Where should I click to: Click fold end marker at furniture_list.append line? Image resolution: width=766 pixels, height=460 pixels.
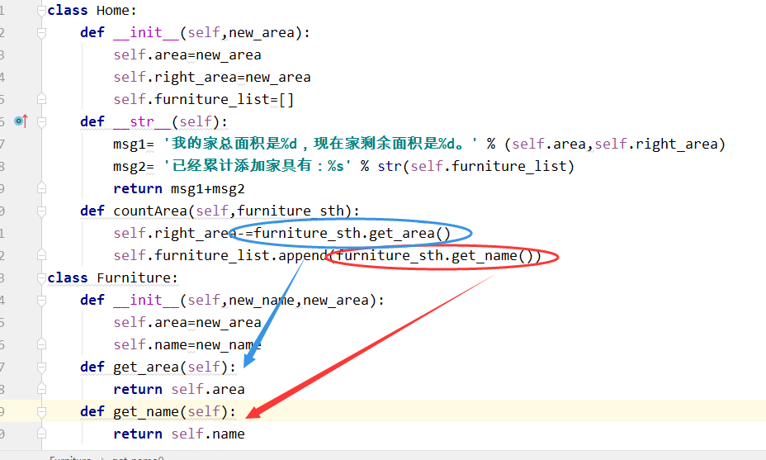click(x=41, y=255)
